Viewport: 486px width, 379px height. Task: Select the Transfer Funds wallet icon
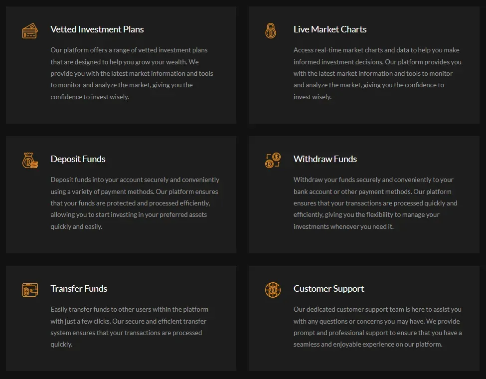[x=30, y=290]
